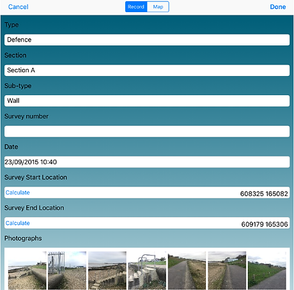Open the Section field showing Section A
The image size is (294, 290).
[147, 70]
